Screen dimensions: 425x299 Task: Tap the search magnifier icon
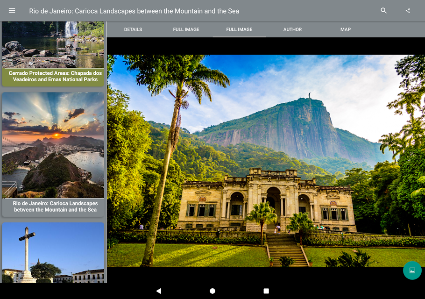coord(383,11)
